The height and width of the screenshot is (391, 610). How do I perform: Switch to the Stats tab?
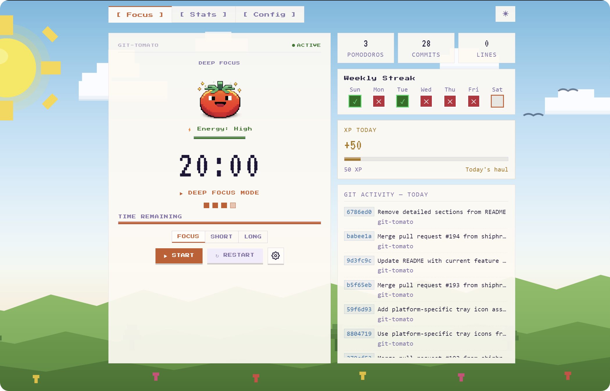203,15
